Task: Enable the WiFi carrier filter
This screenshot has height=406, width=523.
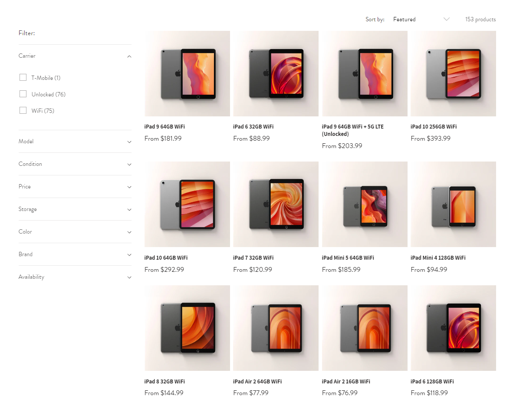Action: [23, 110]
